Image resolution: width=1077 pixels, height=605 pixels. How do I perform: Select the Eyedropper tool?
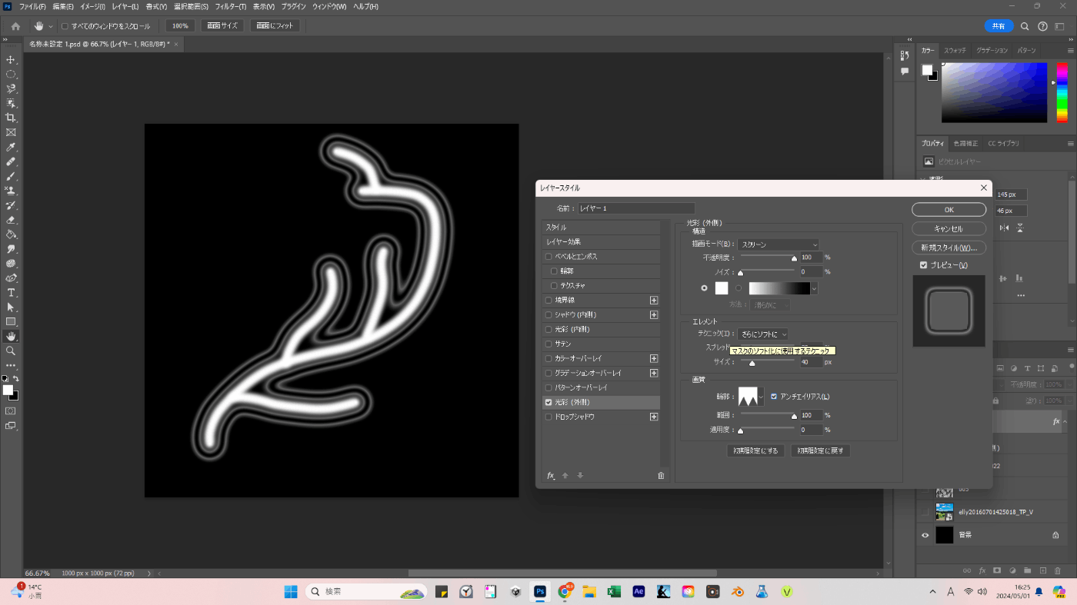[11, 147]
